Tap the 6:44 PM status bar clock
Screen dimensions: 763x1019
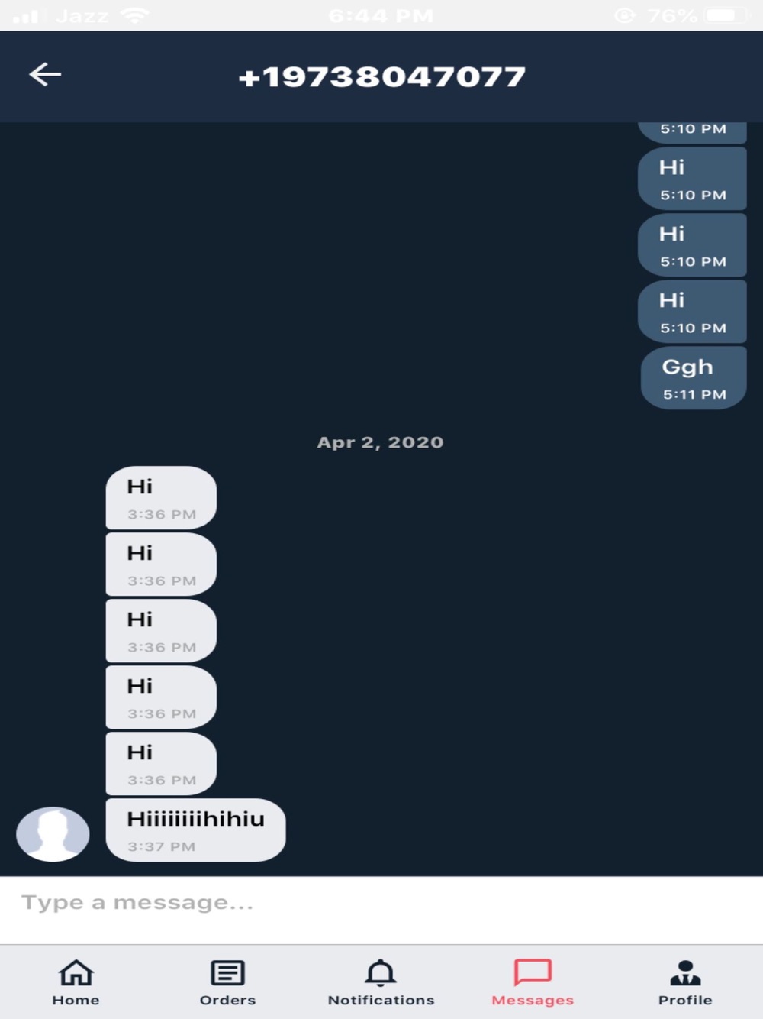pyautogui.click(x=381, y=15)
